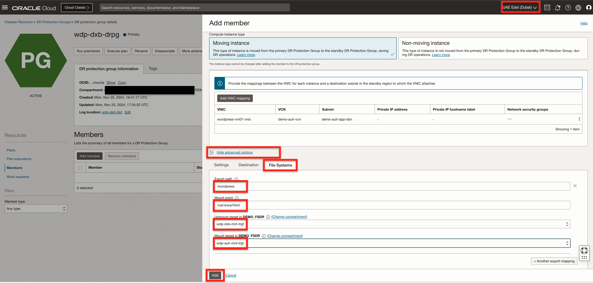The image size is (593, 283).
Task: Switch to the Destination tab
Action: coord(248,165)
